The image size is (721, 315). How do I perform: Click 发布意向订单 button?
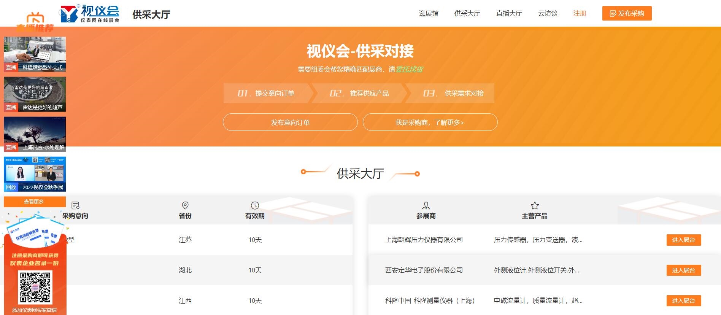290,123
